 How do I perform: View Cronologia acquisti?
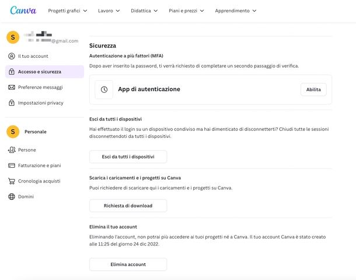coord(44,181)
